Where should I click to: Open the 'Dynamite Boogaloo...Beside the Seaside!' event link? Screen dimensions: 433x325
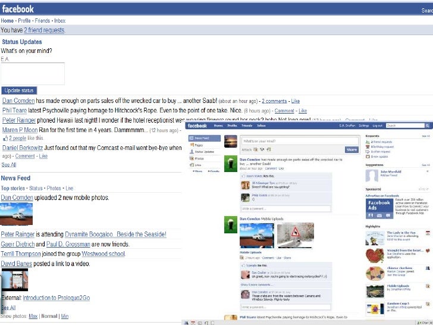pyautogui.click(x=115, y=235)
